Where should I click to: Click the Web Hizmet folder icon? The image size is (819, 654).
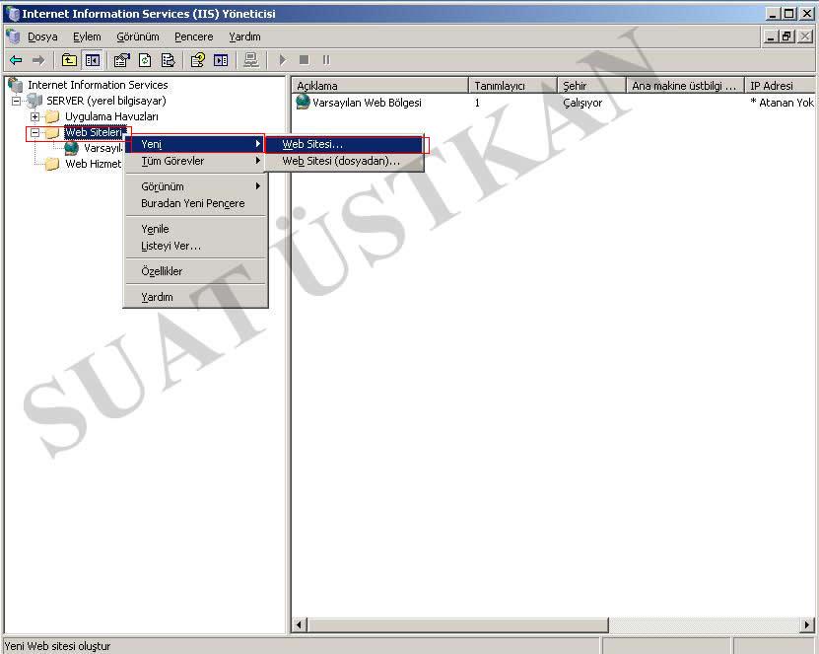(x=52, y=164)
